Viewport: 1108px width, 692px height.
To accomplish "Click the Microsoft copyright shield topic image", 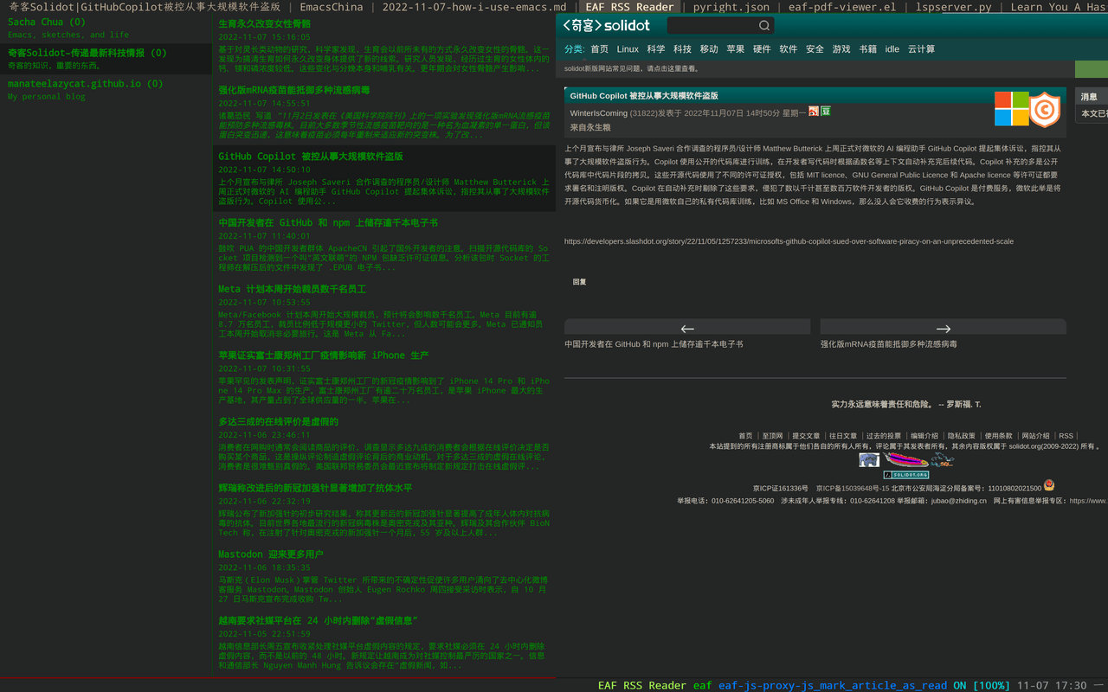I will tap(1027, 109).
